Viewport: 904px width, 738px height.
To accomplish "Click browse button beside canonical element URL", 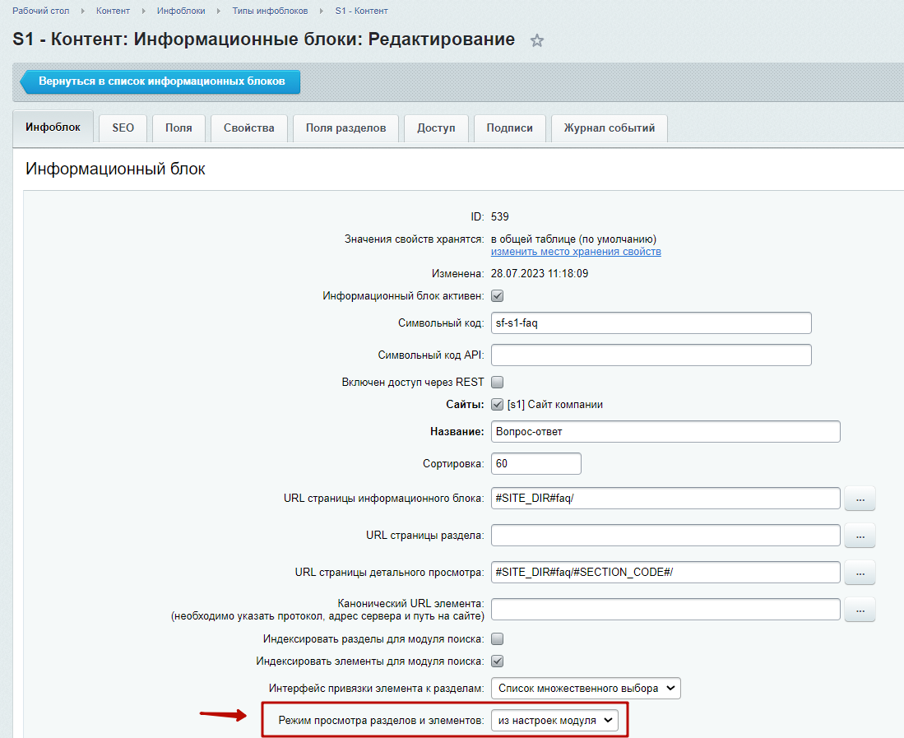I will tap(860, 609).
